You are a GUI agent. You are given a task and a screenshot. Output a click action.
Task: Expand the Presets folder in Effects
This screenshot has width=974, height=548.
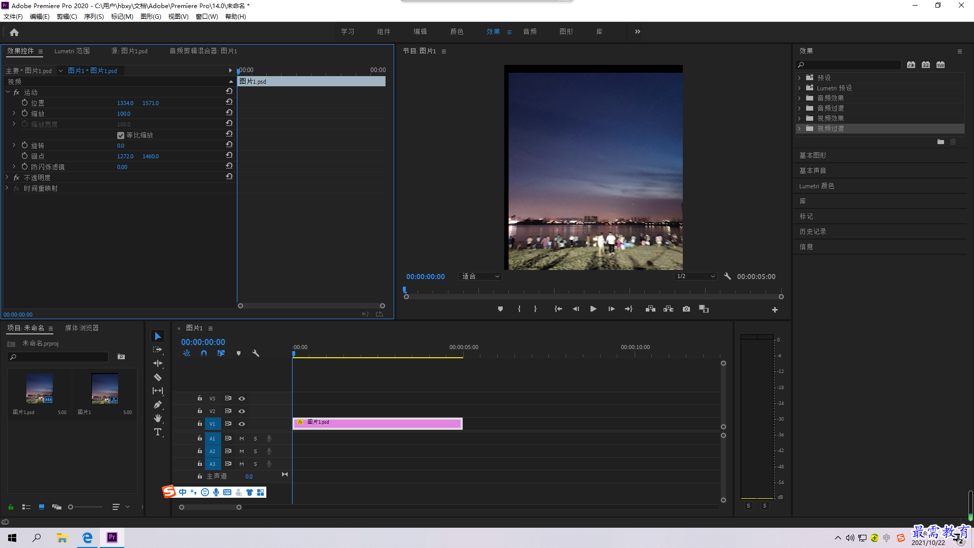pos(799,78)
